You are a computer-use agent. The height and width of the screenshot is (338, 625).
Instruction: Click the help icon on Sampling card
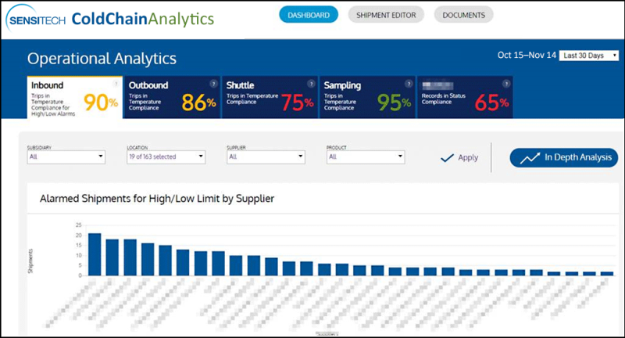pos(409,84)
